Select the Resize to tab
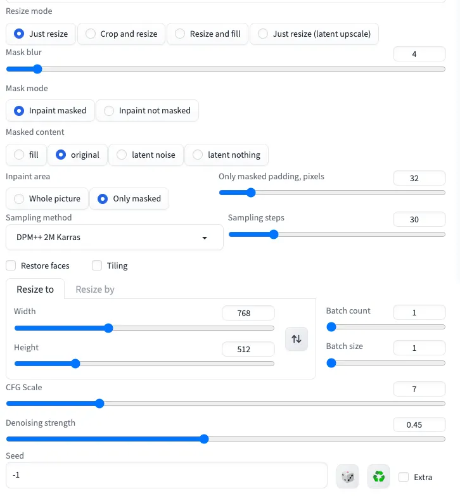The height and width of the screenshot is (496, 460). [35, 289]
